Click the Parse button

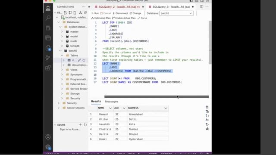point(142,18)
